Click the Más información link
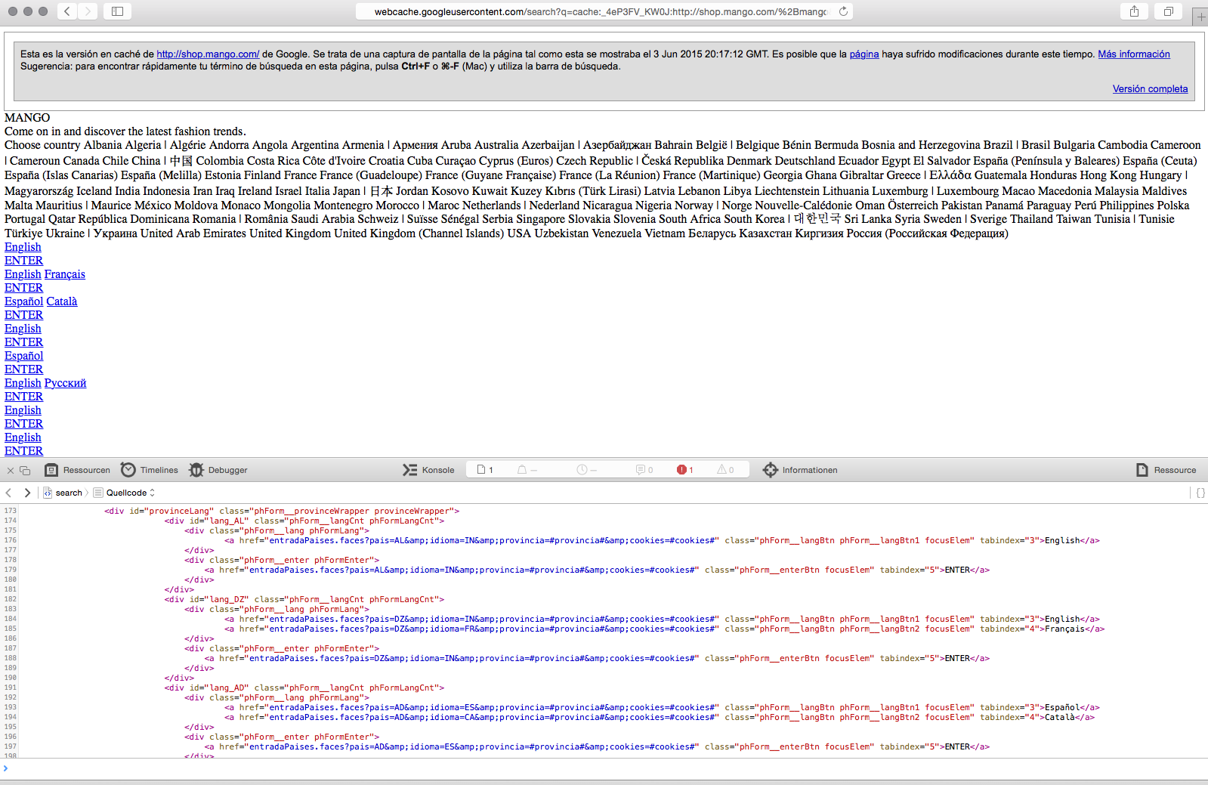Image resolution: width=1208 pixels, height=785 pixels. tap(1133, 54)
